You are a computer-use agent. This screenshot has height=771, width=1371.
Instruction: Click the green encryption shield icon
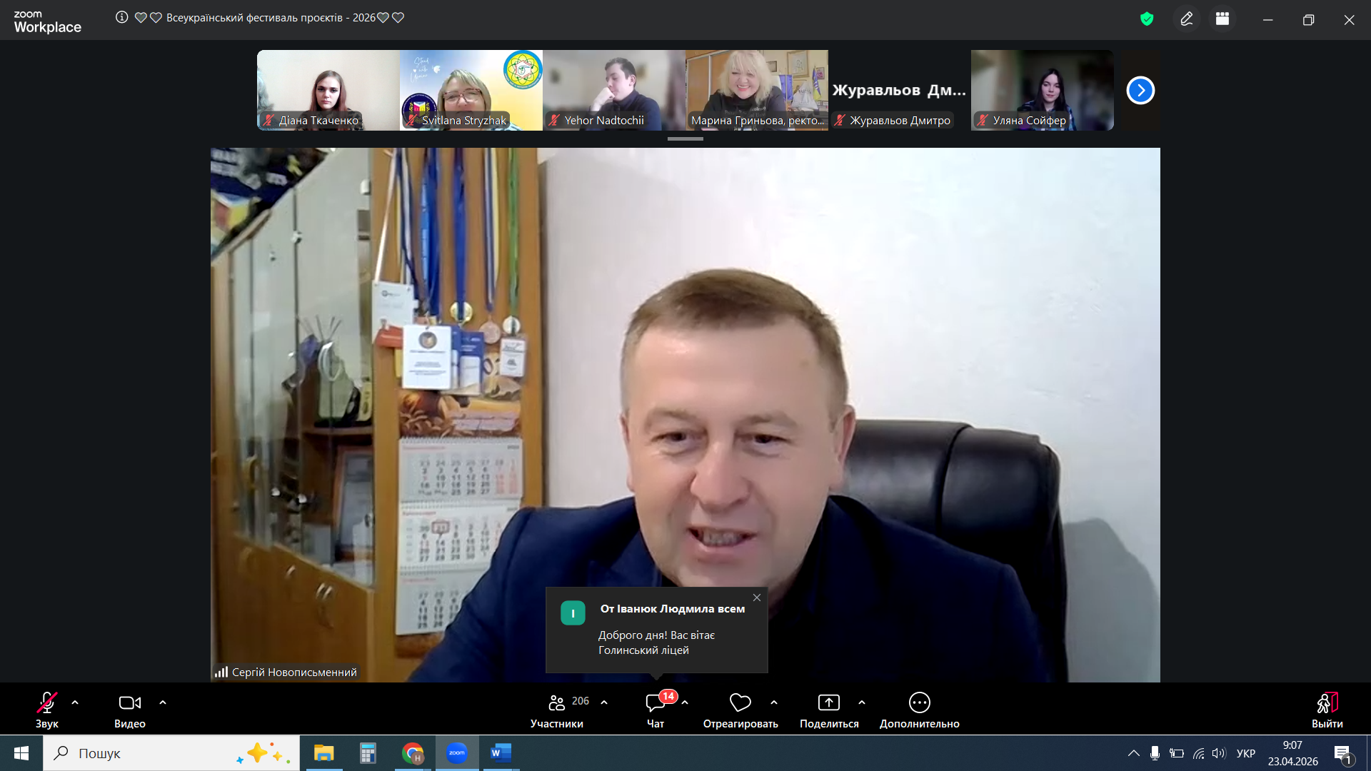pyautogui.click(x=1147, y=19)
